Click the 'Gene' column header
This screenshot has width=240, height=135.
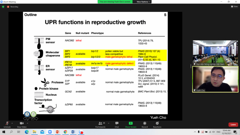tap(68, 33)
